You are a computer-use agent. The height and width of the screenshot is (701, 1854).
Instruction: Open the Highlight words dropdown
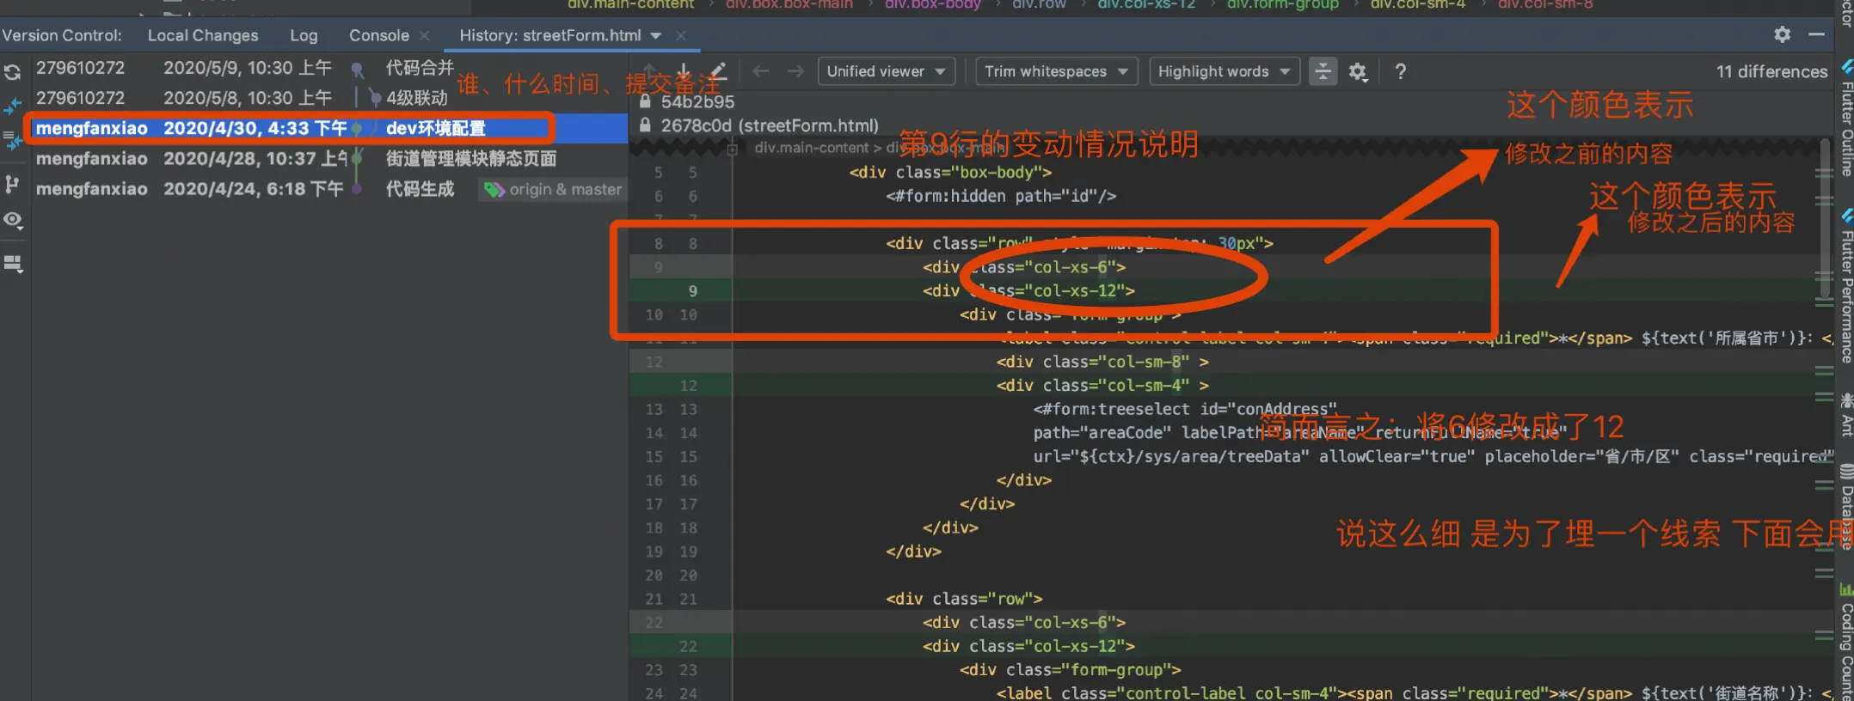coord(1225,71)
